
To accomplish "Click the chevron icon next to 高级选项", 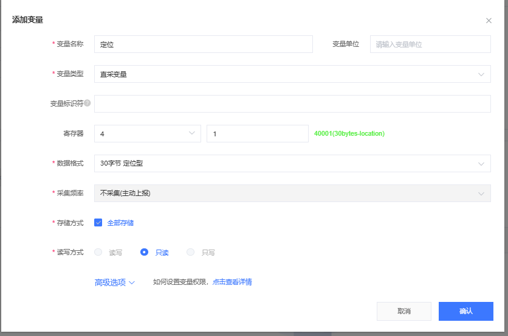I will (x=132, y=282).
